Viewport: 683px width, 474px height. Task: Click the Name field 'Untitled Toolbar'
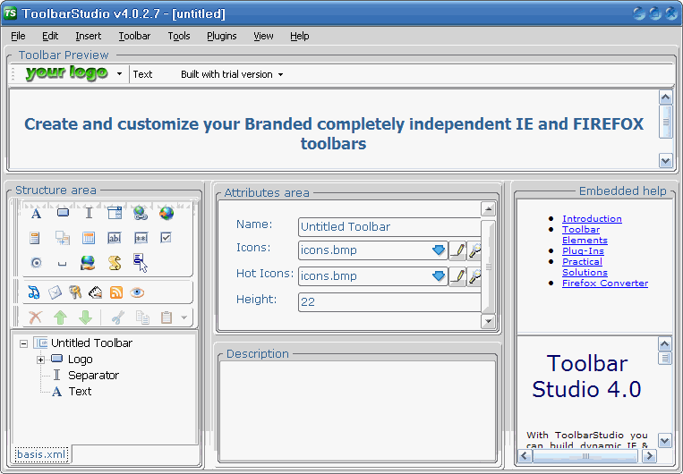pyautogui.click(x=390, y=227)
